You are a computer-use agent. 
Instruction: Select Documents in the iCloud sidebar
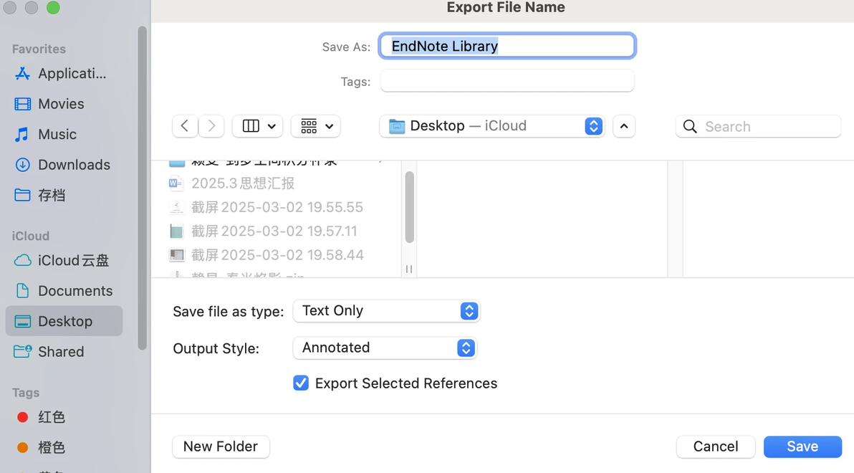click(75, 291)
